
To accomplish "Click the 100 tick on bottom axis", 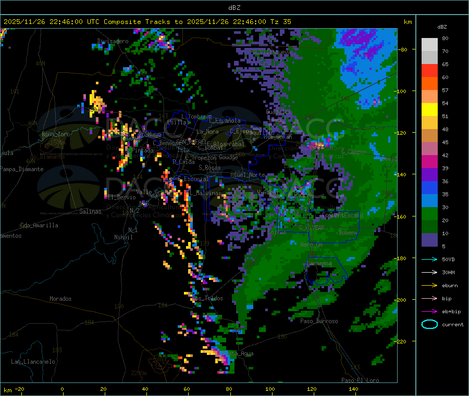I will pyautogui.click(x=270, y=389).
